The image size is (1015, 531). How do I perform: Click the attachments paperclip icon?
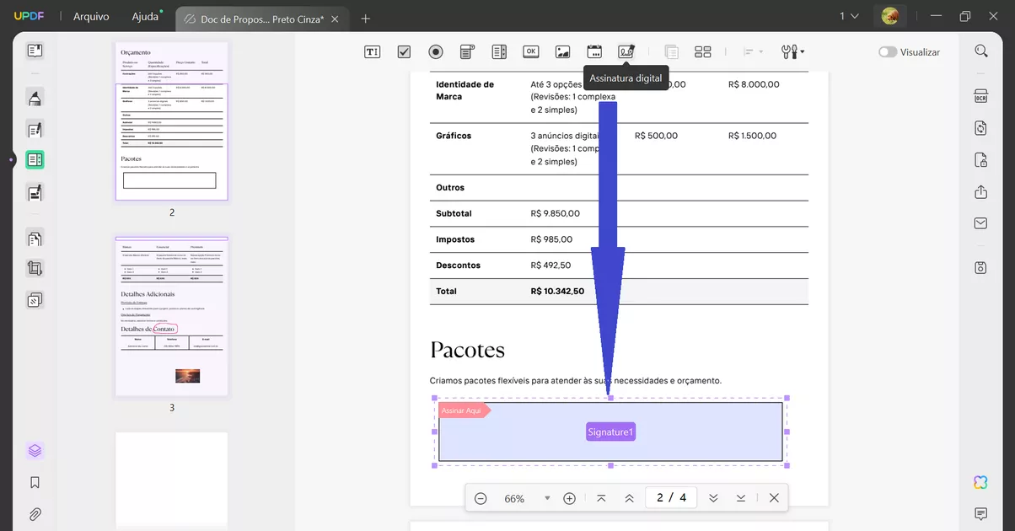(x=34, y=514)
